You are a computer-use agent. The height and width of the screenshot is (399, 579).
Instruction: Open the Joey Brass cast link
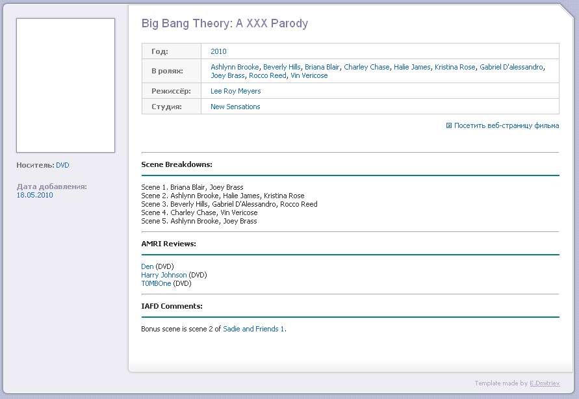[x=227, y=75]
